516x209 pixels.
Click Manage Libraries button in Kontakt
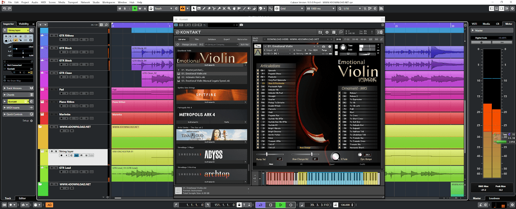point(189,45)
